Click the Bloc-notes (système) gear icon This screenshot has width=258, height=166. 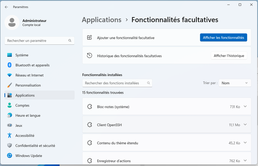(89, 106)
